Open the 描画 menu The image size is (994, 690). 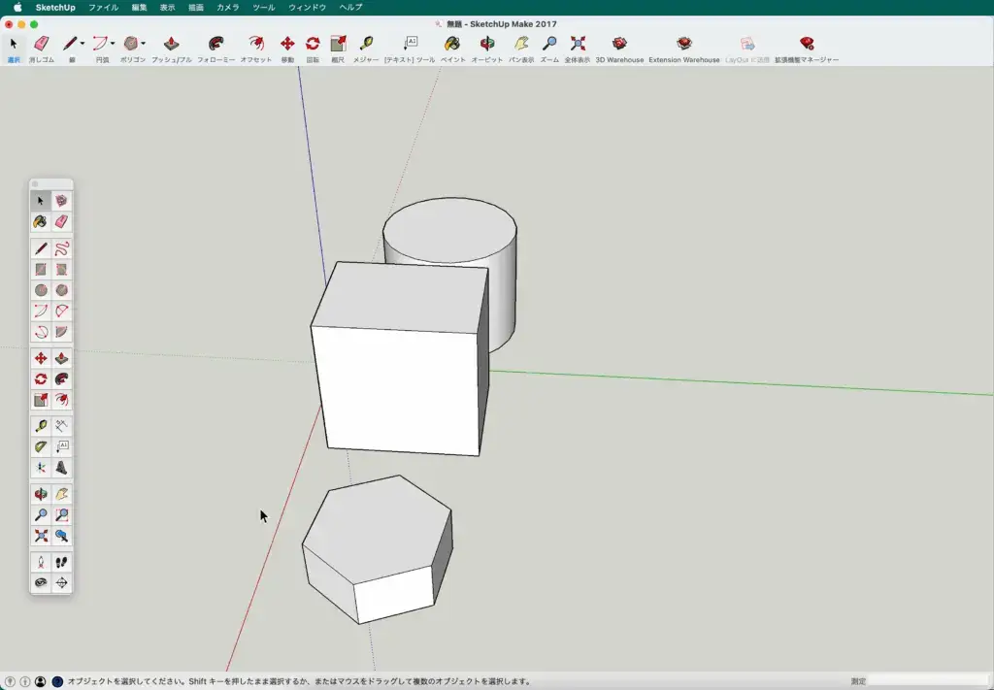(x=196, y=8)
